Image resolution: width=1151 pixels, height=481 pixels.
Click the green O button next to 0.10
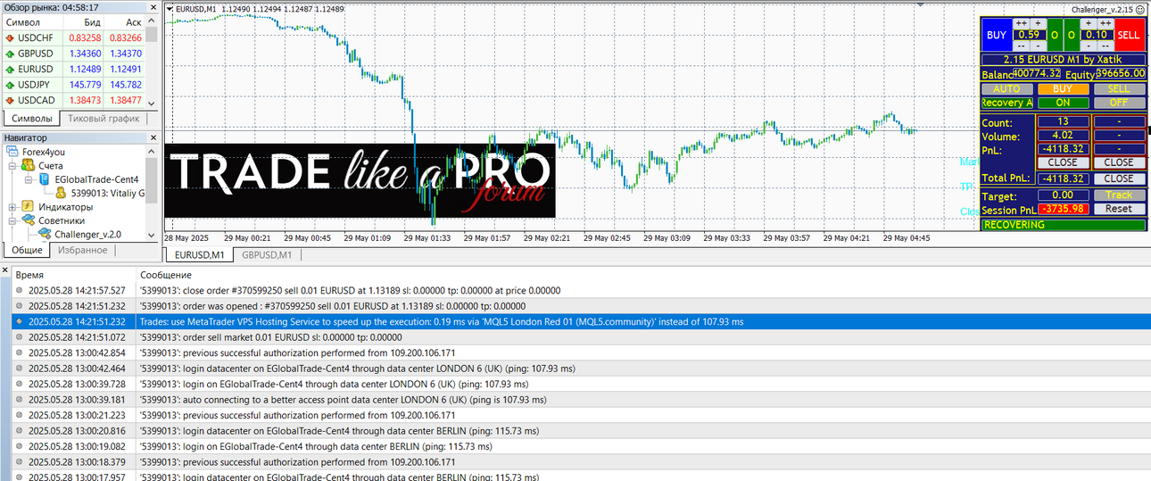(1072, 35)
